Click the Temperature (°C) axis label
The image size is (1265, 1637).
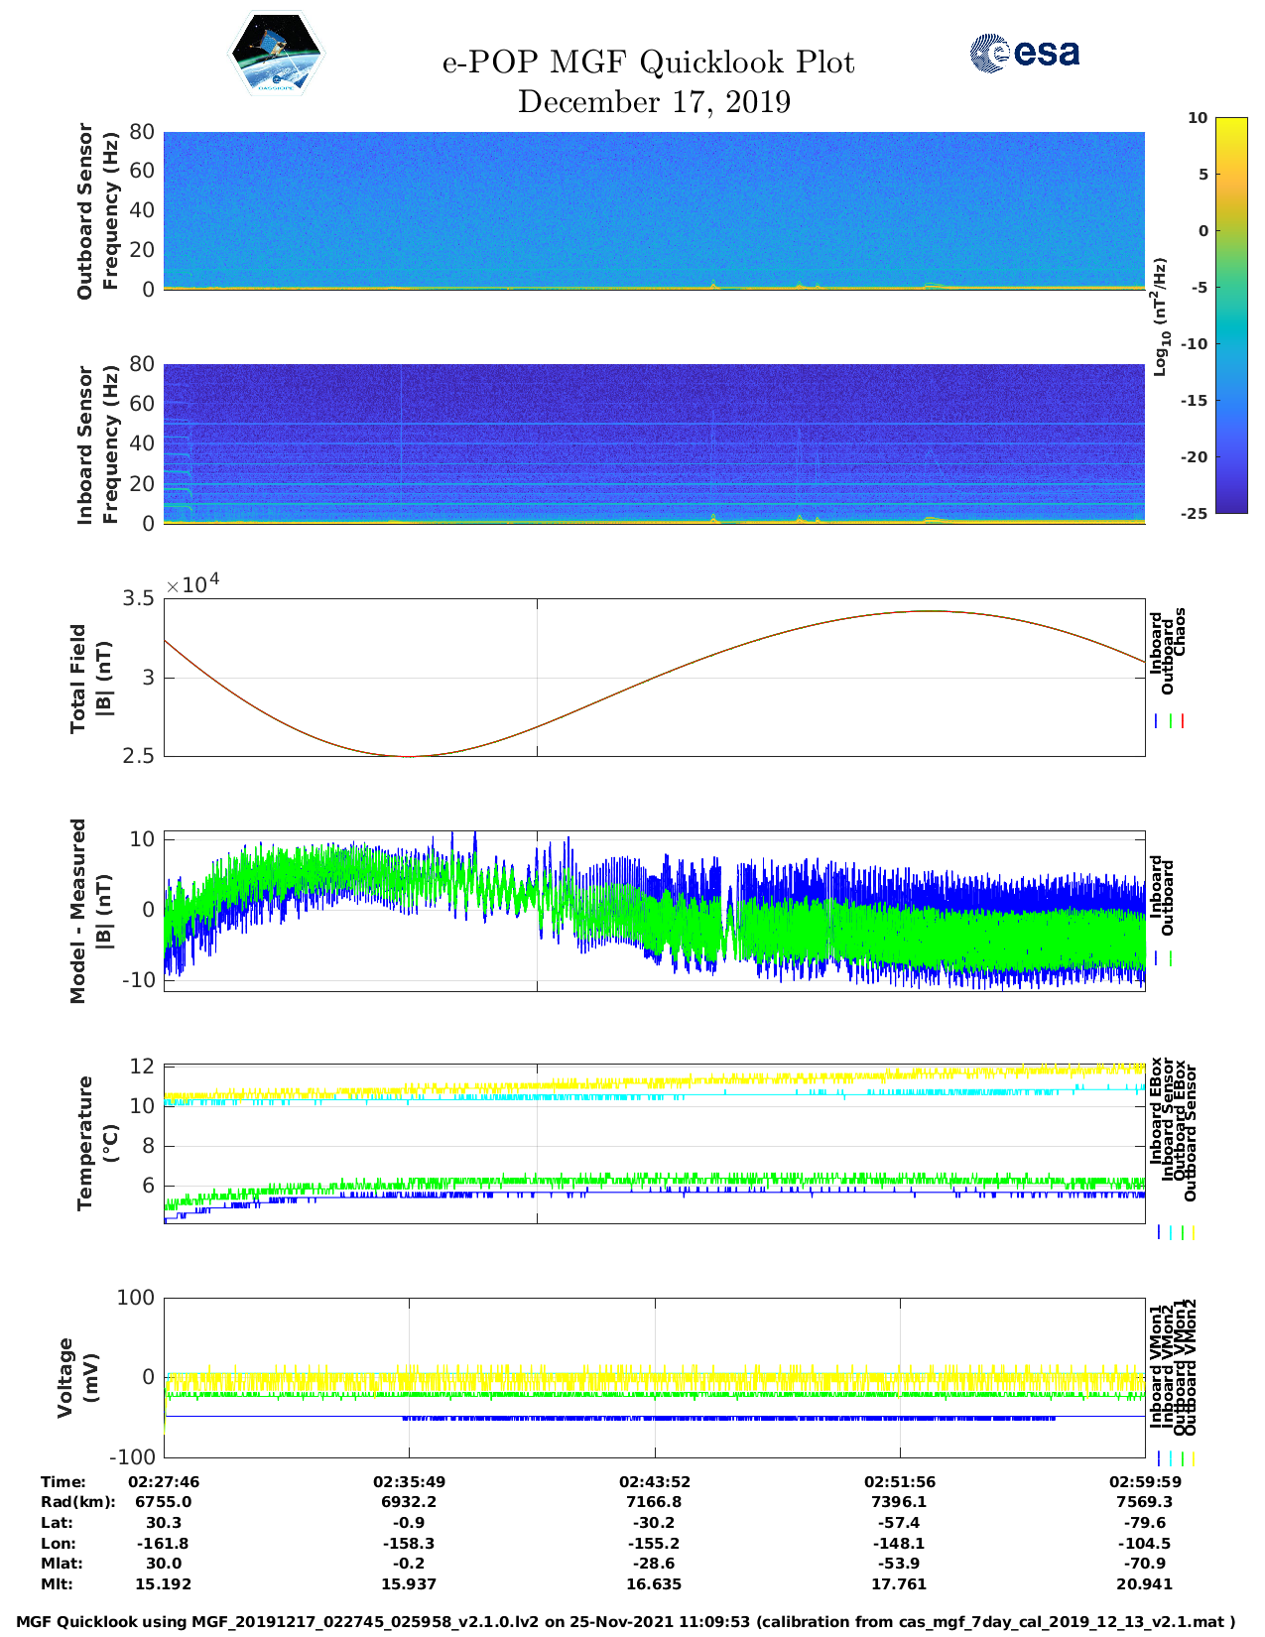(x=97, y=1142)
